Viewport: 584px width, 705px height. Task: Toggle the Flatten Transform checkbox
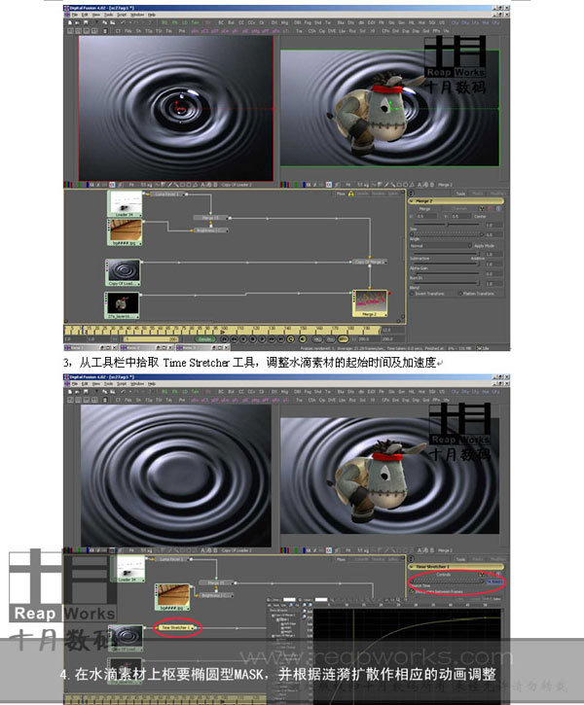click(x=460, y=294)
